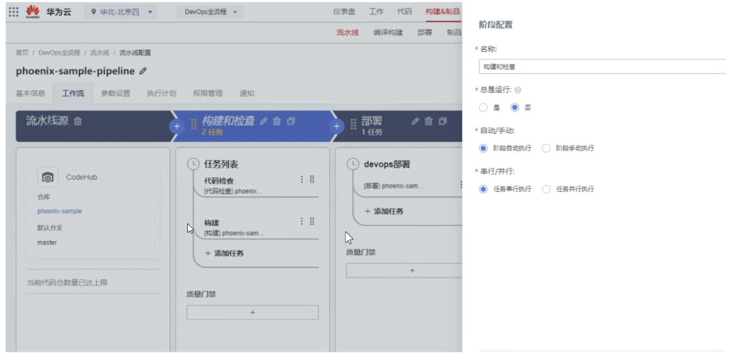The width and height of the screenshot is (739, 358).
Task: Click the grid handle of 代码检查 task
Action: tap(312, 179)
